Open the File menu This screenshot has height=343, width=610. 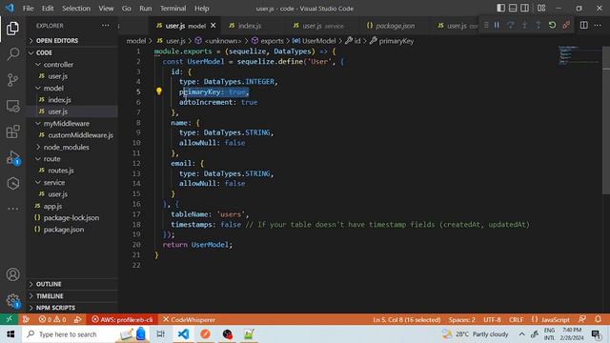pos(28,9)
